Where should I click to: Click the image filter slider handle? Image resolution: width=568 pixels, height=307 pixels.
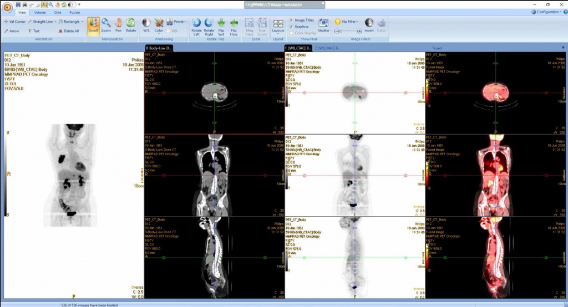[x=341, y=31]
